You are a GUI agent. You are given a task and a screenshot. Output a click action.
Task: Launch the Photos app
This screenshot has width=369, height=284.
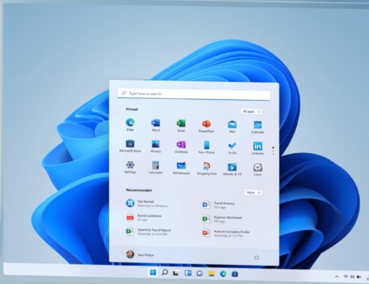[x=156, y=147]
